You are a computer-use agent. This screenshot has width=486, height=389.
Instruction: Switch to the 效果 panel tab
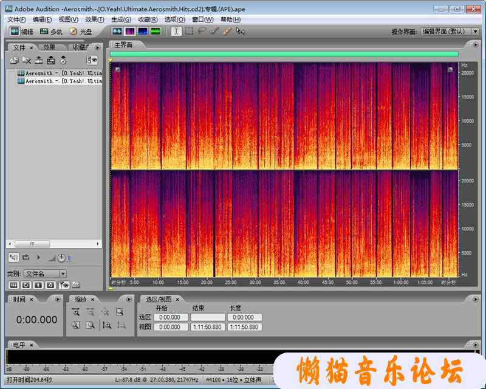pyautogui.click(x=49, y=47)
